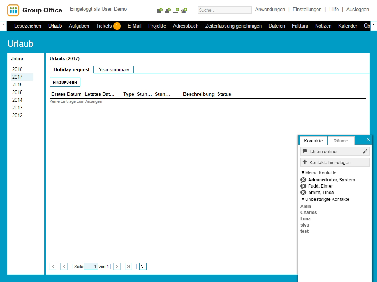Select year 2015 in Jahre list
The height and width of the screenshot is (282, 377).
click(x=17, y=92)
